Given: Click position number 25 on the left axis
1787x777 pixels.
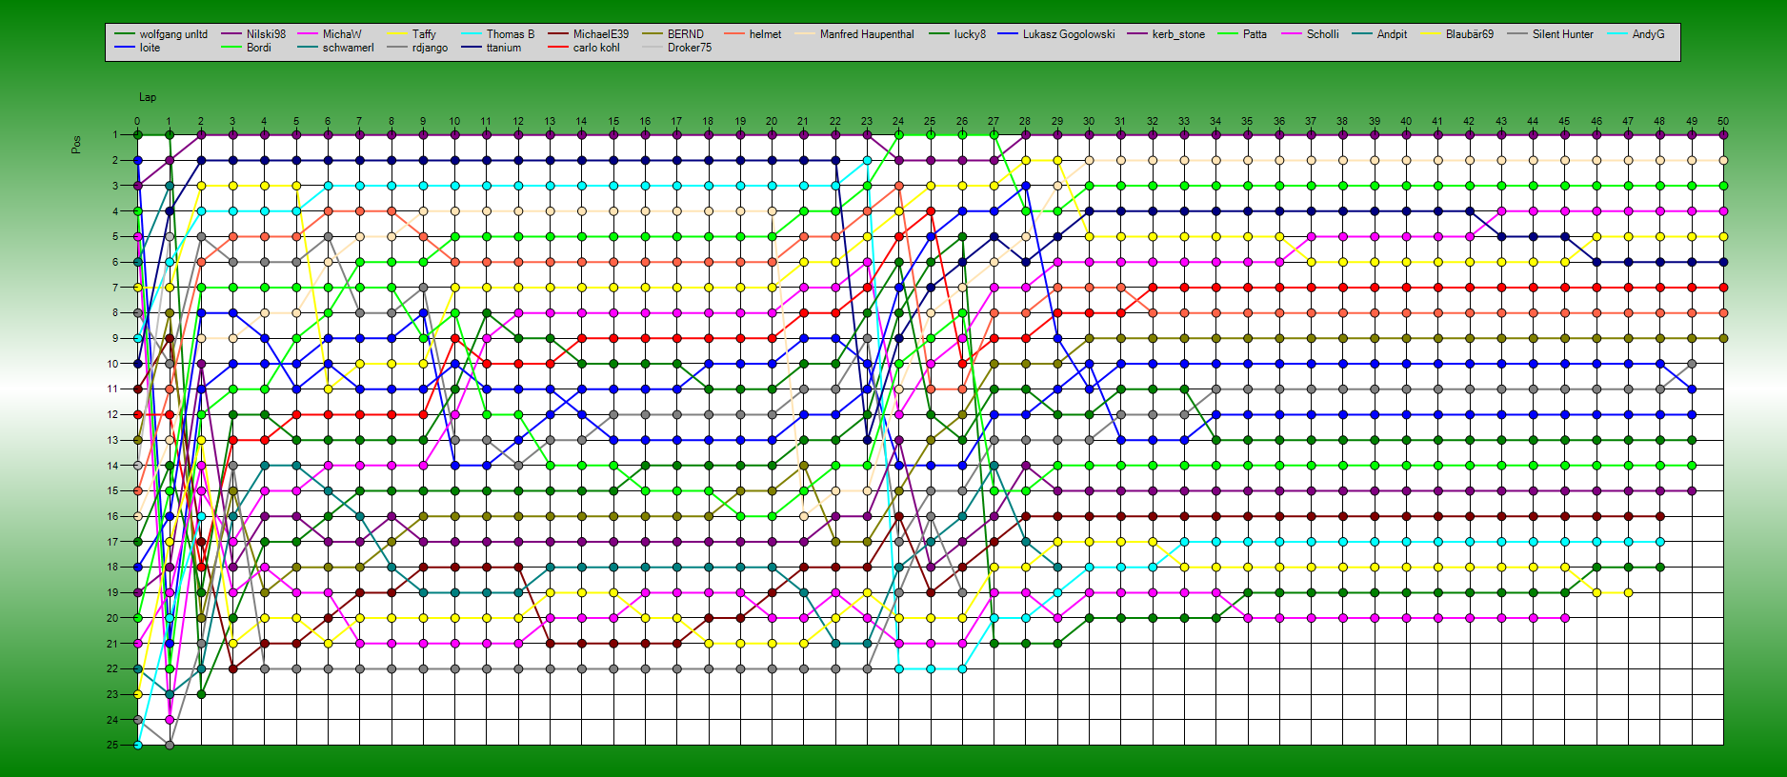Looking at the screenshot, I should click(x=112, y=745).
